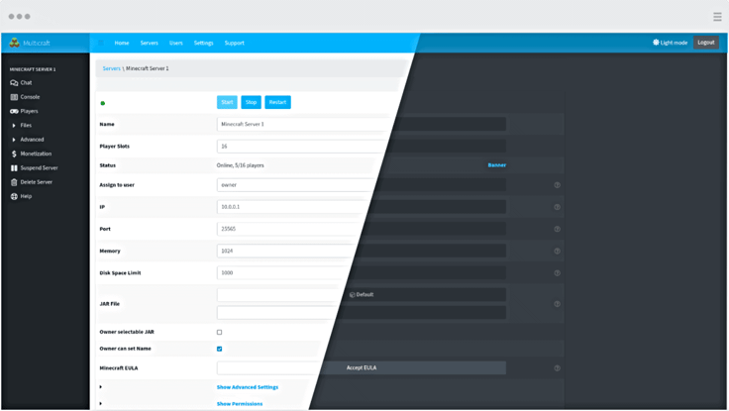Open the browser hamburger menu icon
The width and height of the screenshot is (729, 411).
pyautogui.click(x=717, y=17)
